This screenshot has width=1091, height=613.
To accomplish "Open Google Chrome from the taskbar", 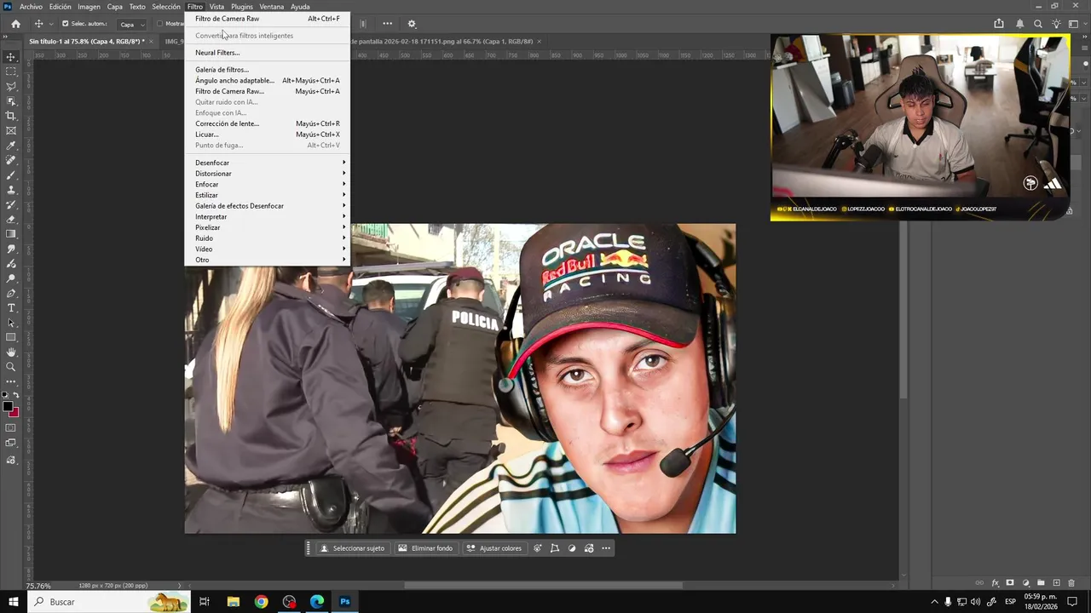I will click(x=261, y=602).
